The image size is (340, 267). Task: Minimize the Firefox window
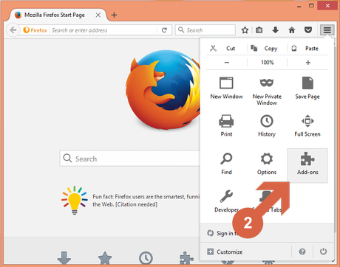(x=299, y=6)
